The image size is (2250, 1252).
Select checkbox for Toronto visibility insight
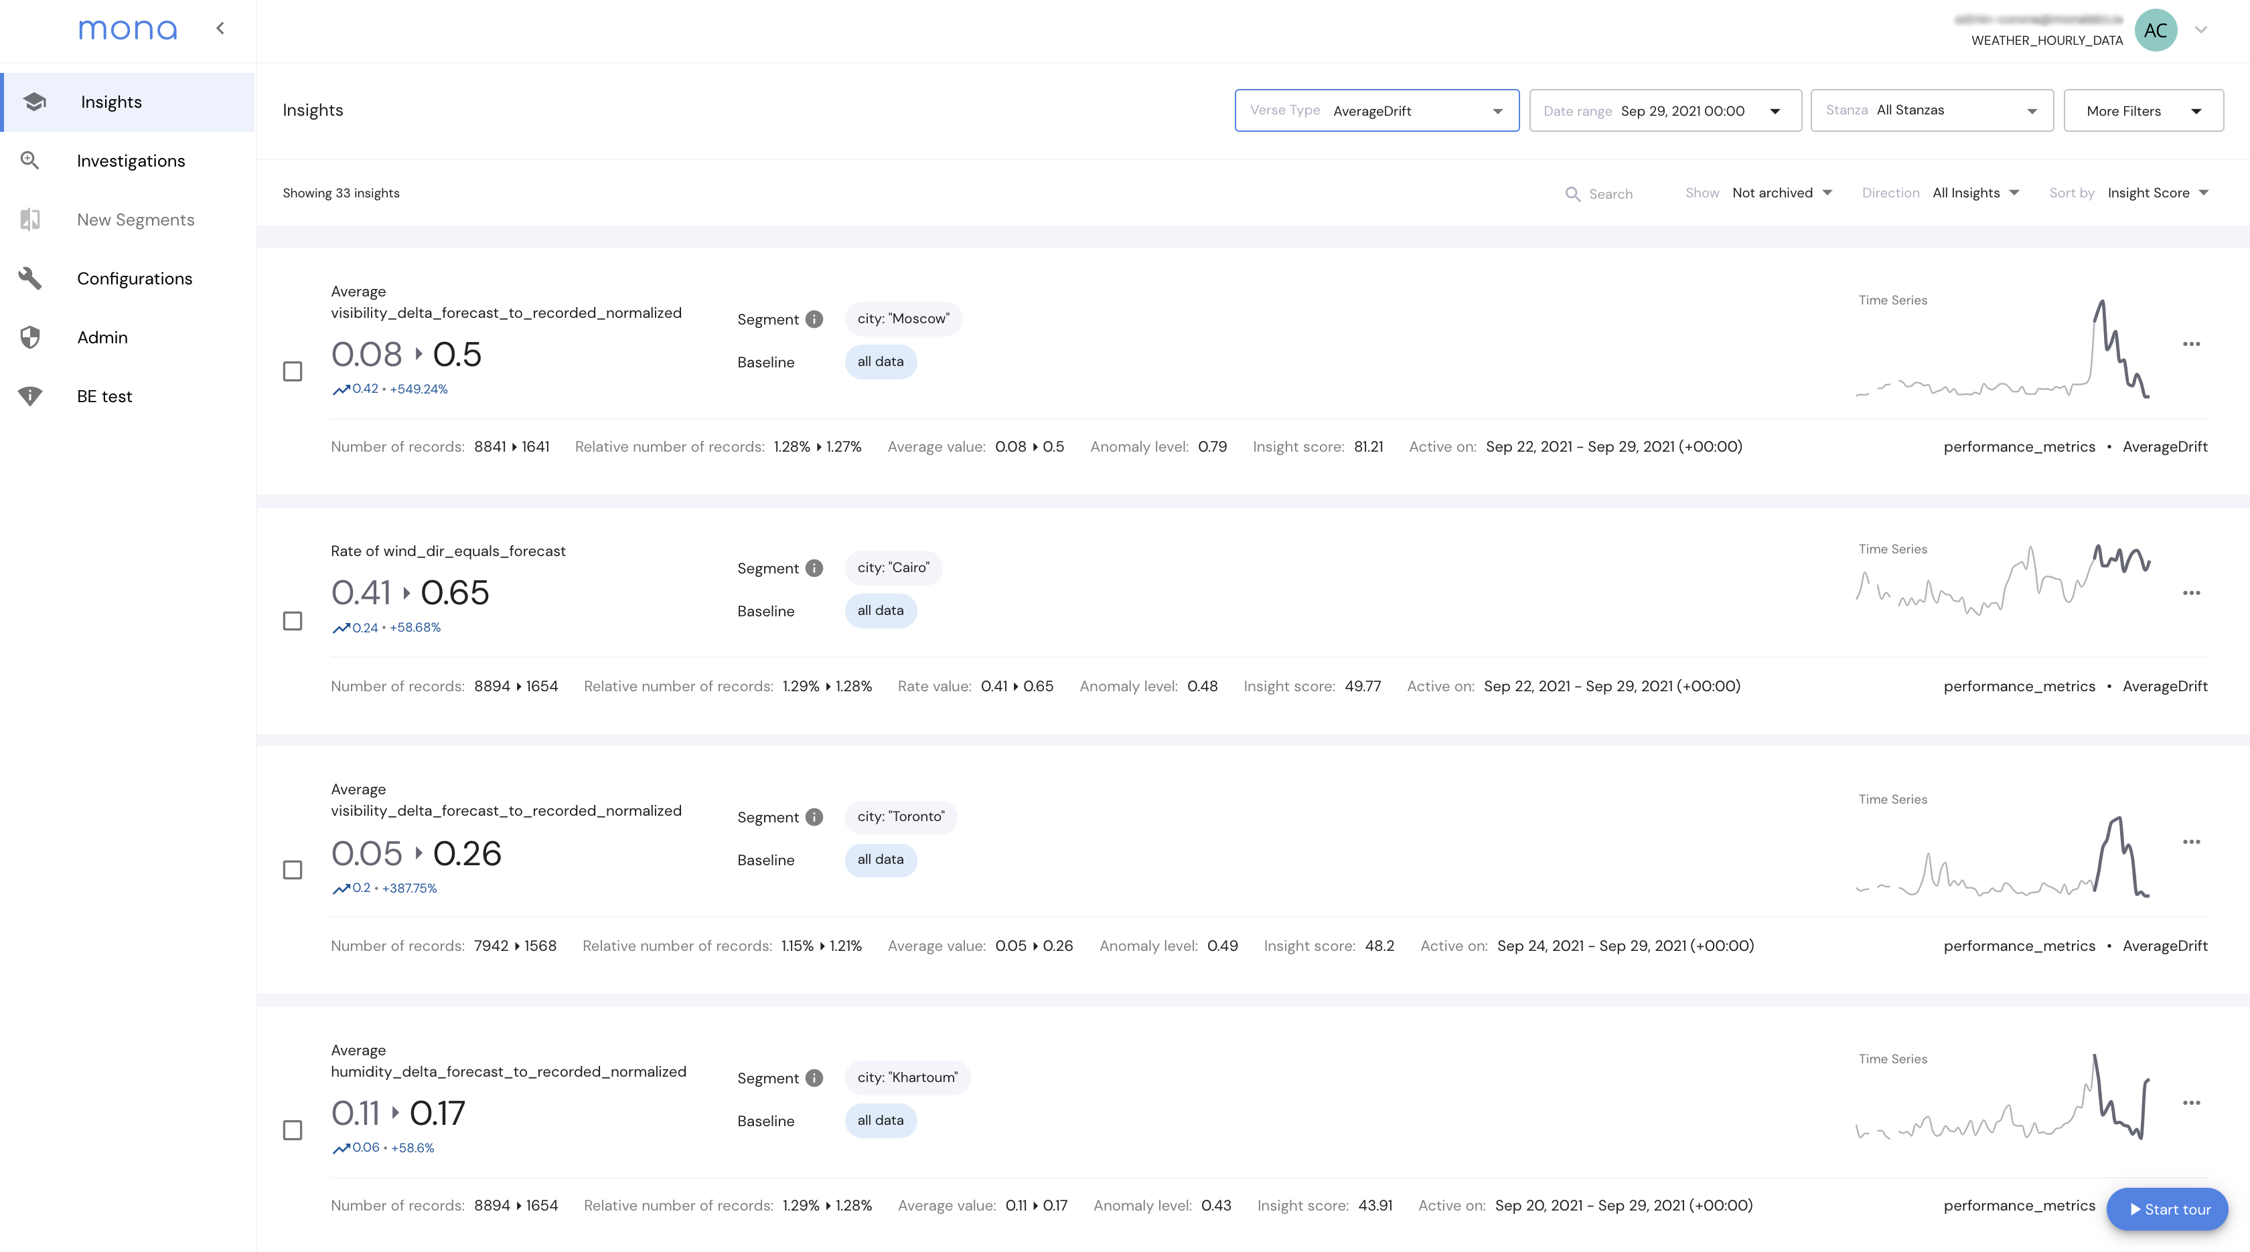tap(293, 870)
